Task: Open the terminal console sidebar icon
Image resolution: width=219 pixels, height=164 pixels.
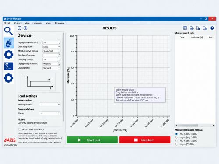Action: pyautogui.click(x=9, y=66)
